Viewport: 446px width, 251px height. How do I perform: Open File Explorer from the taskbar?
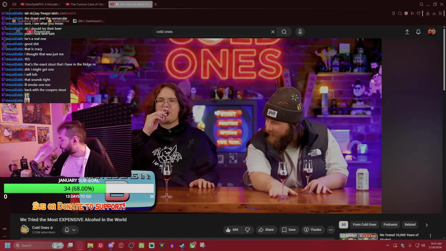90,245
